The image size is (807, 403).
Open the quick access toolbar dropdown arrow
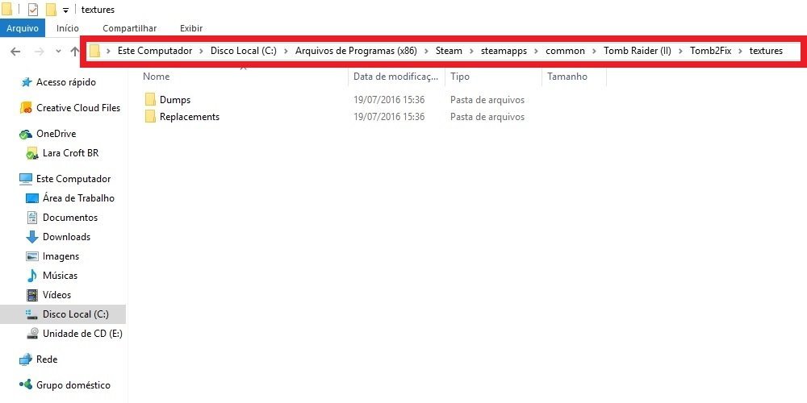pos(65,10)
